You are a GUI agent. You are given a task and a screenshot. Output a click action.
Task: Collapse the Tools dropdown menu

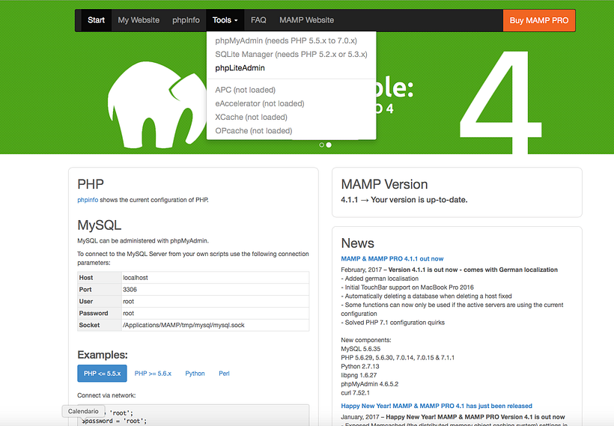[225, 20]
